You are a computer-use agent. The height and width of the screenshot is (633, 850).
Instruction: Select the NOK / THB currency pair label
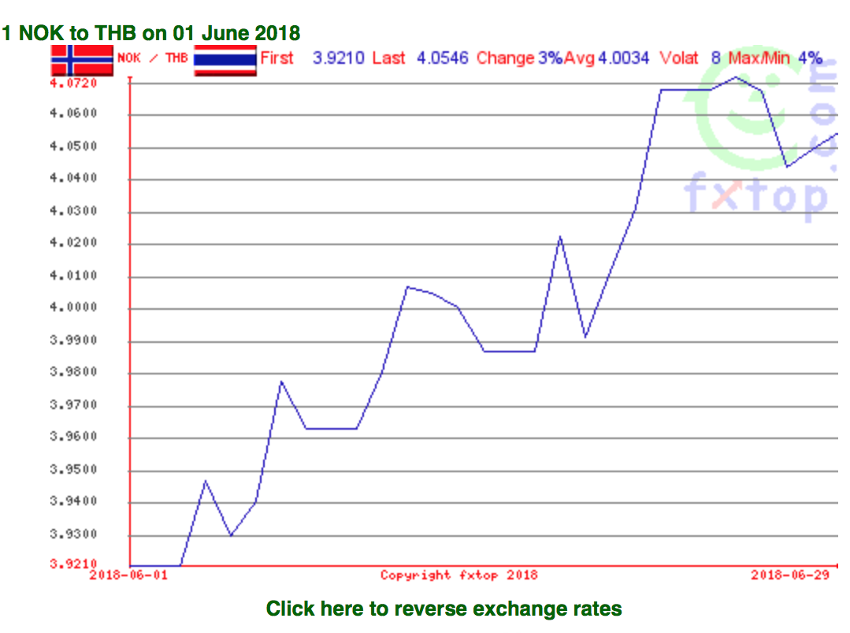point(153,58)
